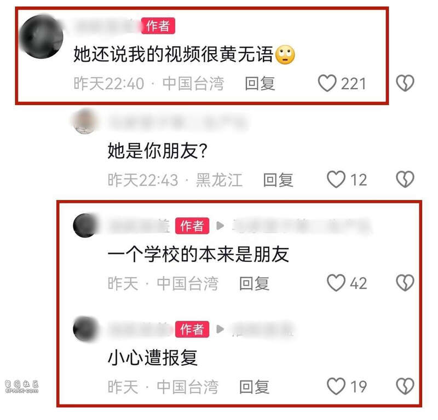
Task: Reply to the 黑龙江 user's comment
Action: 278,180
